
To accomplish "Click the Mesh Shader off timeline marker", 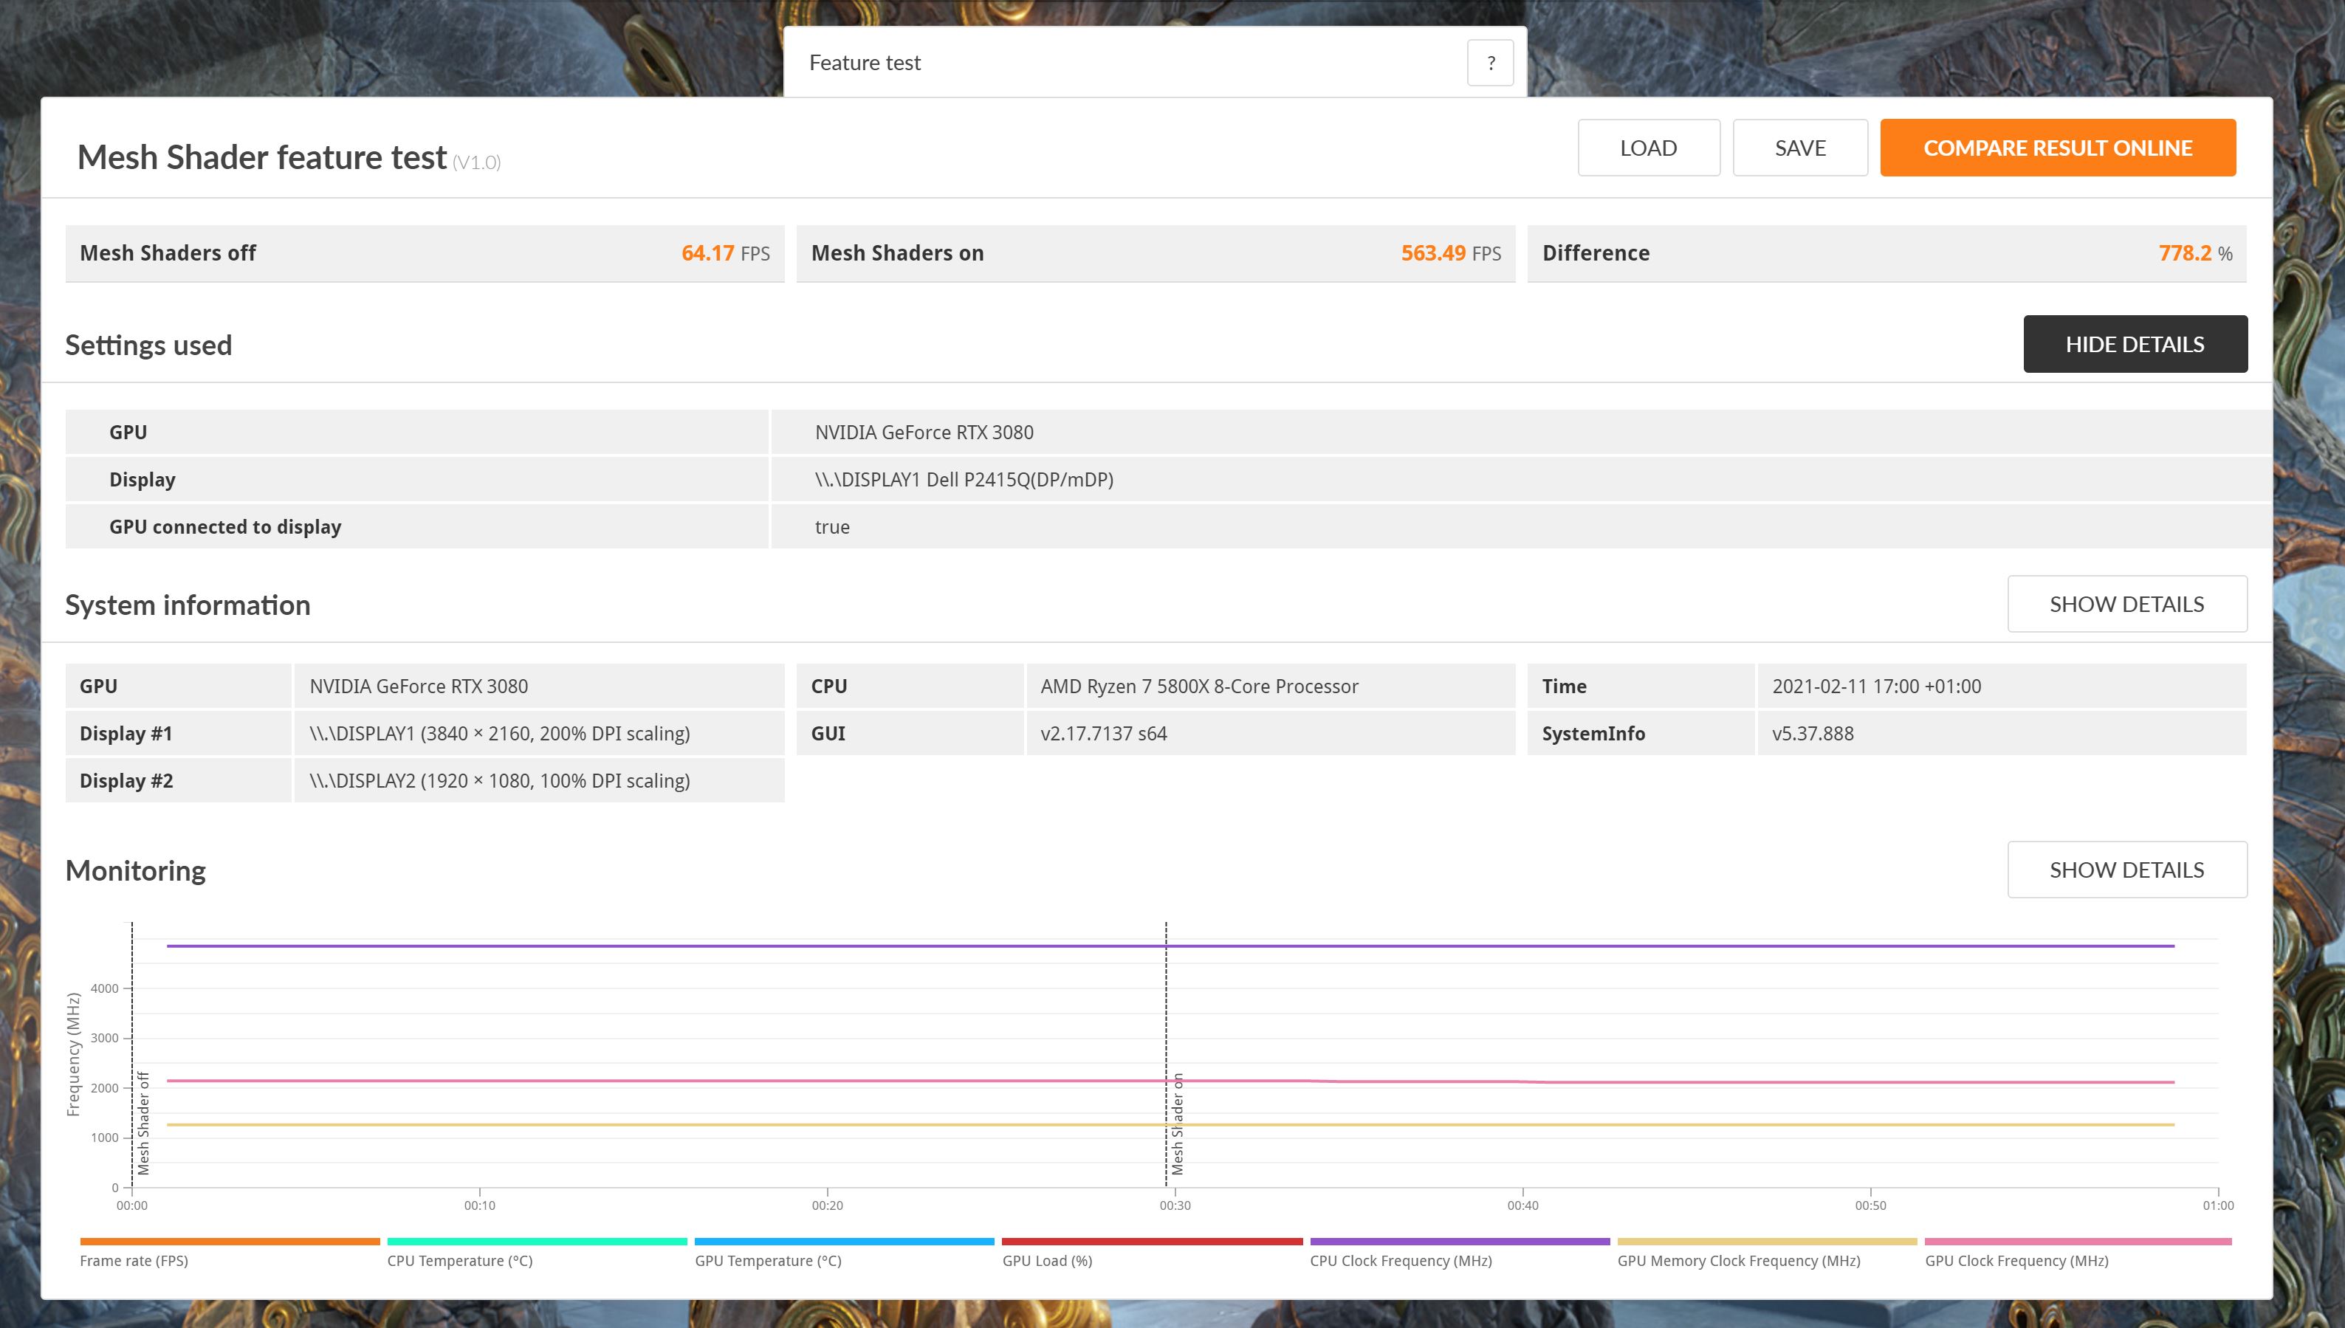I will (143, 1124).
